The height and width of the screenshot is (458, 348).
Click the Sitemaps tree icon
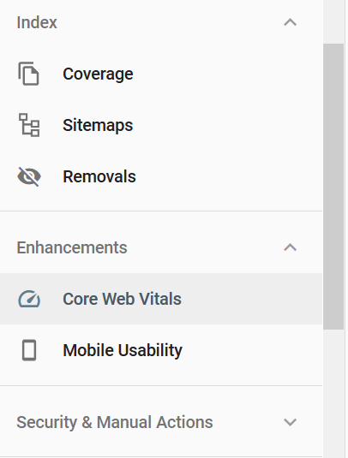click(x=29, y=125)
